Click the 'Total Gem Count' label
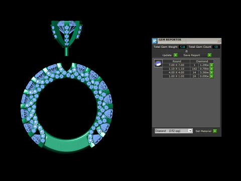 pos(200,47)
